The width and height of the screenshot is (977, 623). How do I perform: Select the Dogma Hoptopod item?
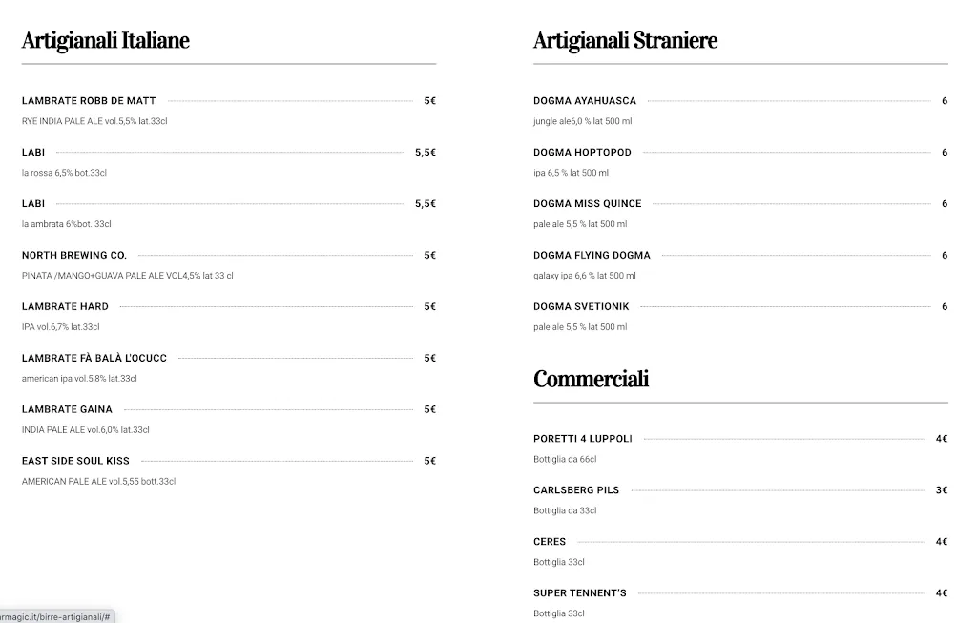coord(582,152)
